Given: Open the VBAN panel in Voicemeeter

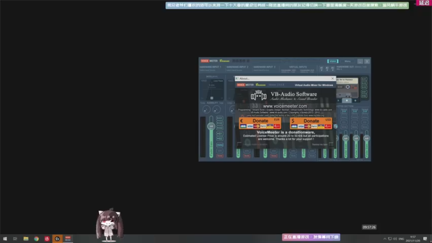Looking at the screenshot, I should click(x=333, y=61).
